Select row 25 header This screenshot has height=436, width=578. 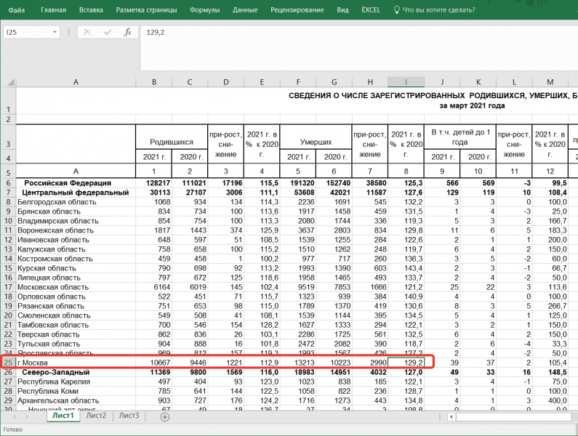8,363
